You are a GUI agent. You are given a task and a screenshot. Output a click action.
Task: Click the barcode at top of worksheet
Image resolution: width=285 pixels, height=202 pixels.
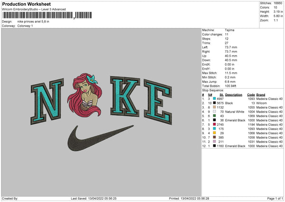[47, 15]
